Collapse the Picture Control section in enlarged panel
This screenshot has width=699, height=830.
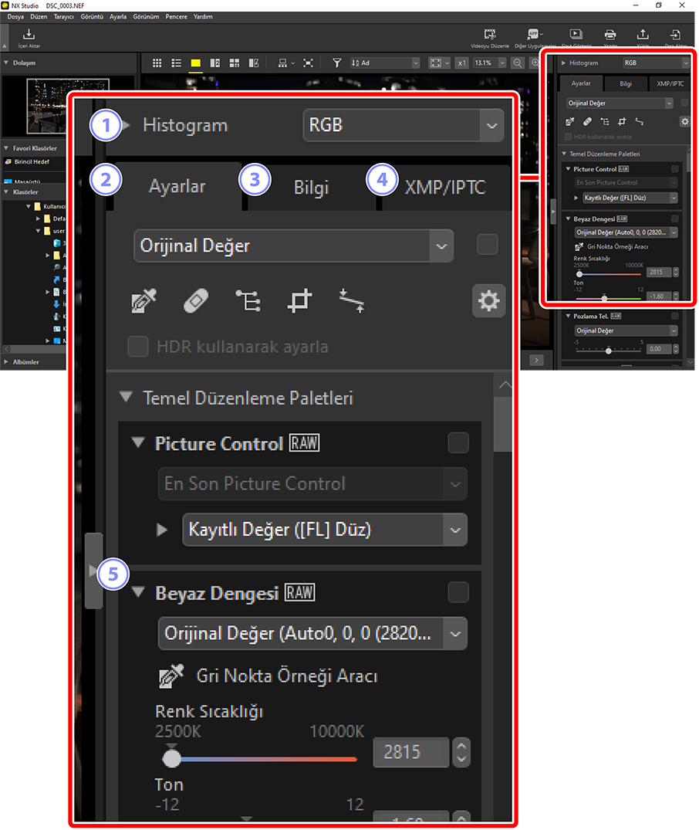(x=138, y=442)
